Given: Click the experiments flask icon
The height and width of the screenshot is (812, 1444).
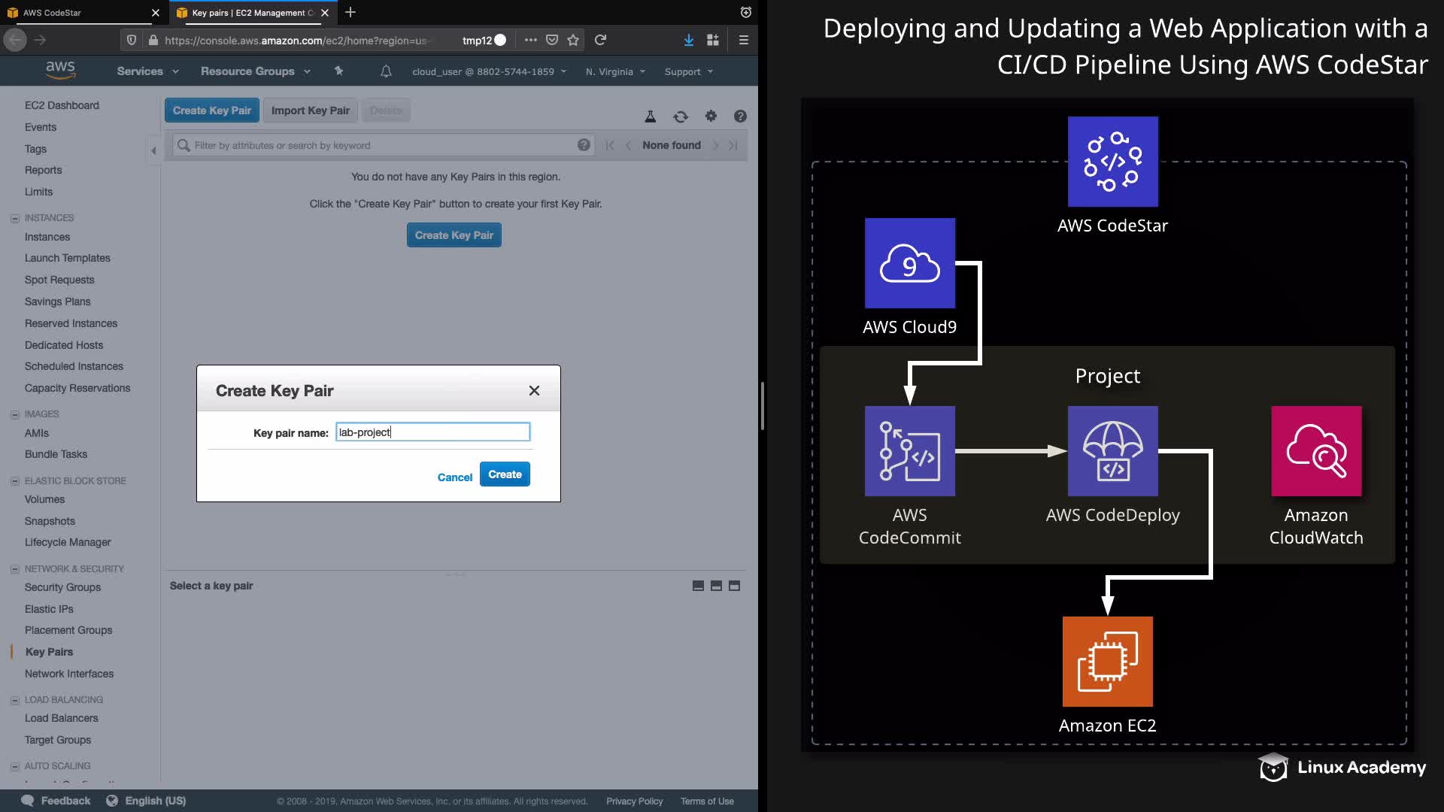Looking at the screenshot, I should click(x=651, y=117).
